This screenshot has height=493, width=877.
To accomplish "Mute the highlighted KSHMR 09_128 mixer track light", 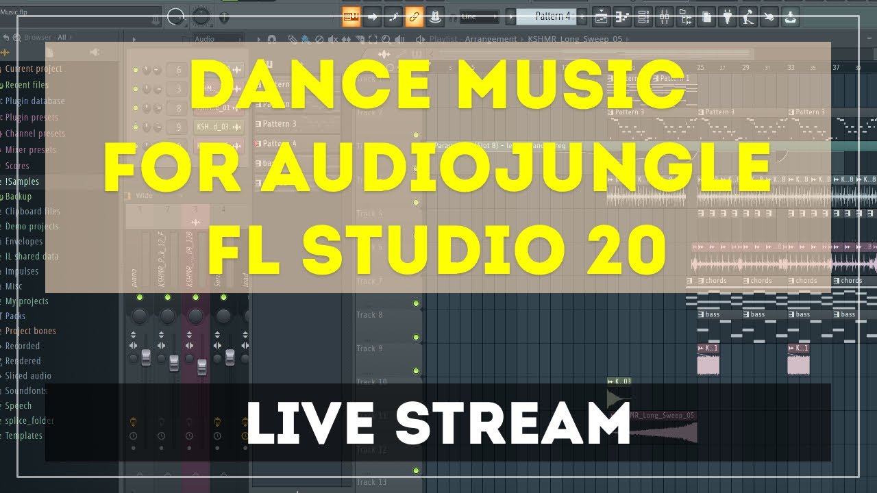I will (x=196, y=297).
